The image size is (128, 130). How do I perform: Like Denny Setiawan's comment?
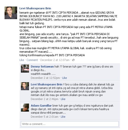[65, 78]
